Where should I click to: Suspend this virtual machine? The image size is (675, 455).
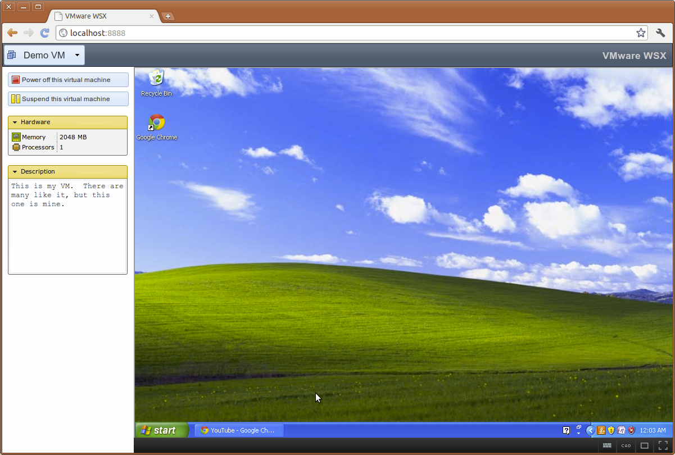(68, 99)
